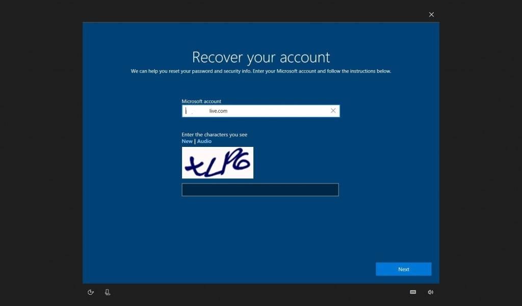The width and height of the screenshot is (522, 306).
Task: Click the 'Recover your account' heading
Action: click(260, 57)
